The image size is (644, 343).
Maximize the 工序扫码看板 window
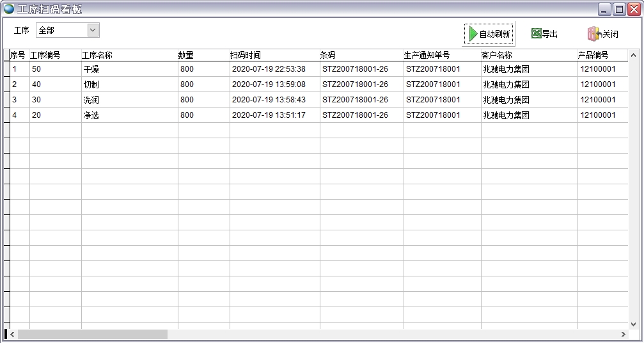coord(619,9)
